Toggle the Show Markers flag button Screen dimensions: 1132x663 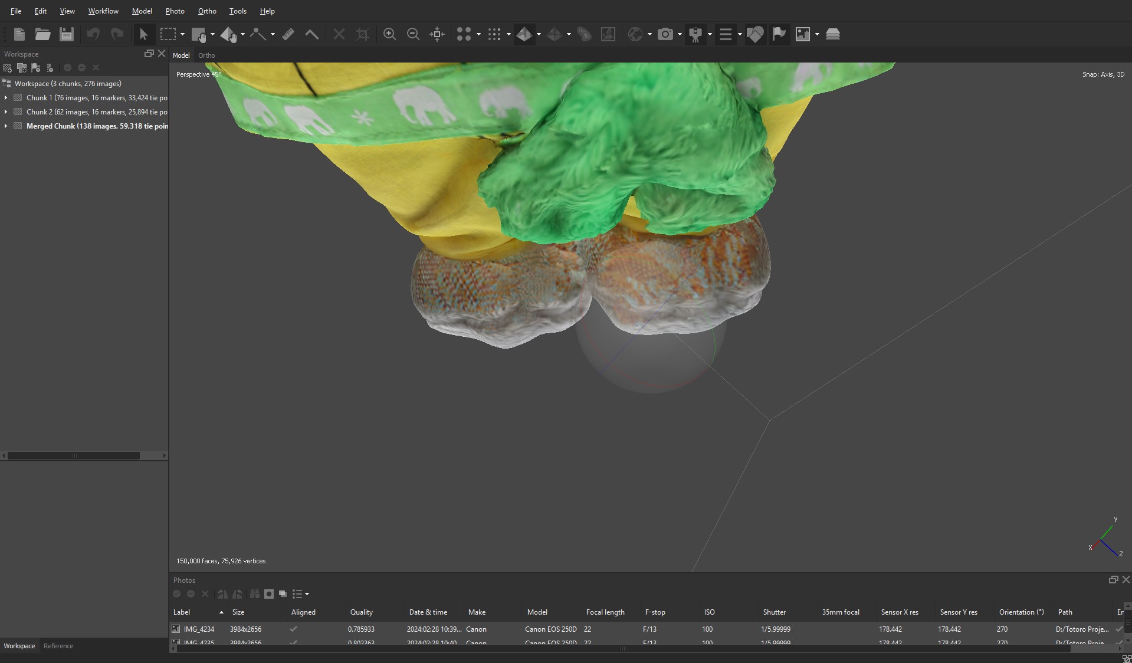click(779, 34)
